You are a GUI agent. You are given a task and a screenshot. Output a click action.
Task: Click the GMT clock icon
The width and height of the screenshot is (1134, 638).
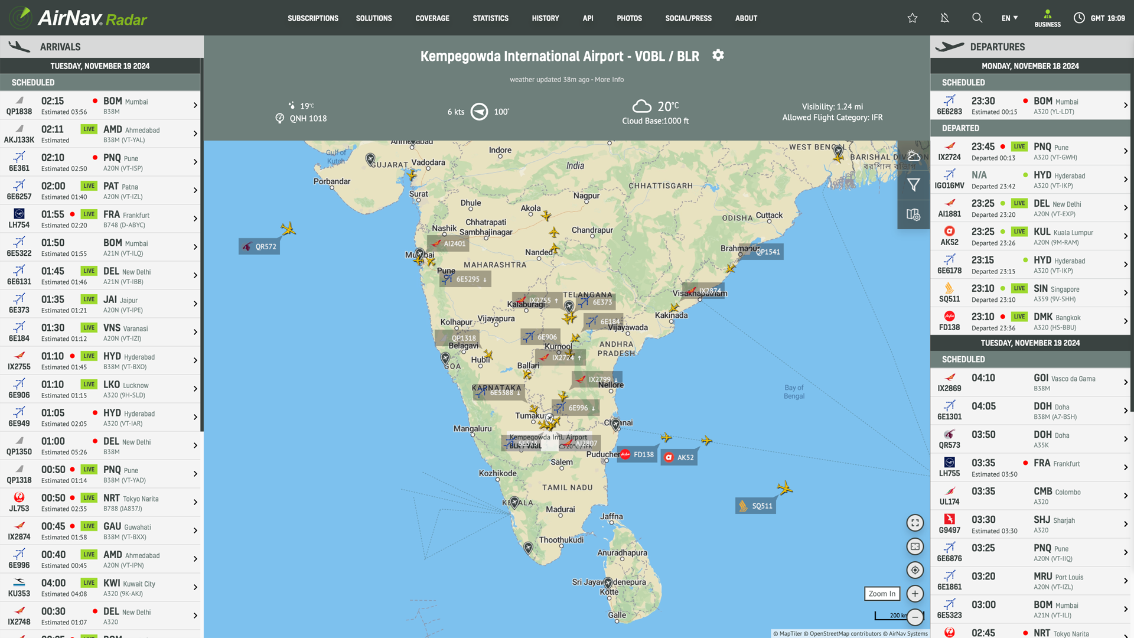(1079, 18)
